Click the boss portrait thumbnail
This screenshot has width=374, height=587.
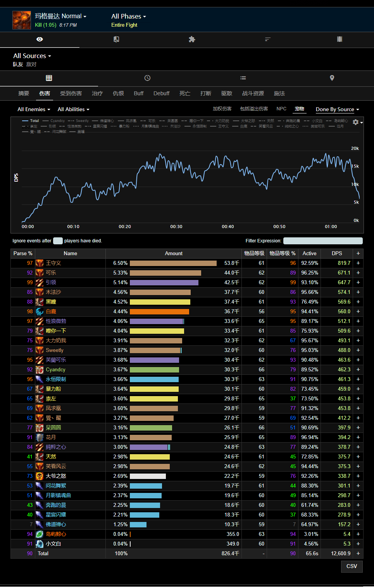coord(22,20)
